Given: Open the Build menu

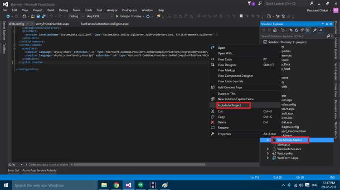Looking at the screenshot, I should (51, 10).
